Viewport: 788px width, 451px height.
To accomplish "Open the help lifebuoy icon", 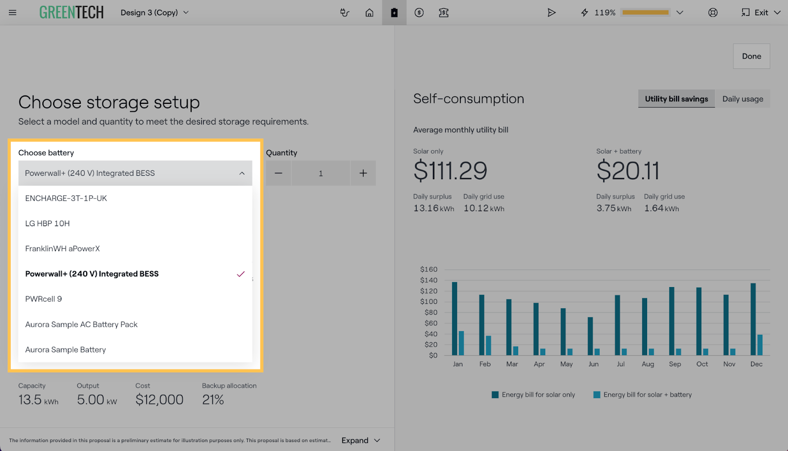I will click(x=713, y=12).
